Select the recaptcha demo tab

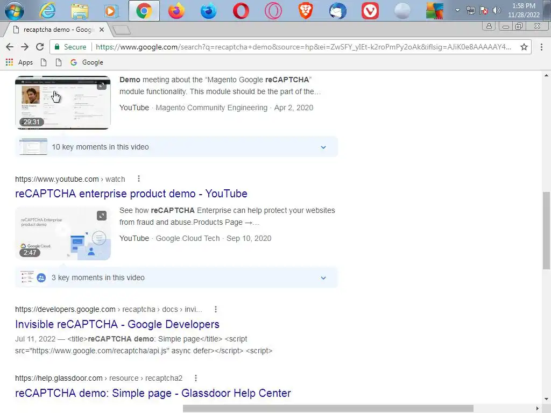(58, 30)
